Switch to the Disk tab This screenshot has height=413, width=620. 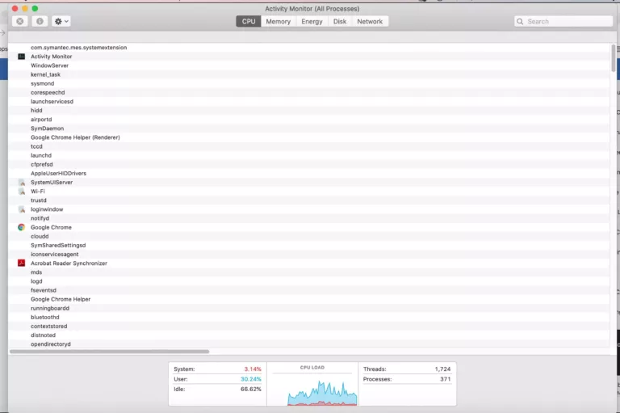click(x=340, y=21)
